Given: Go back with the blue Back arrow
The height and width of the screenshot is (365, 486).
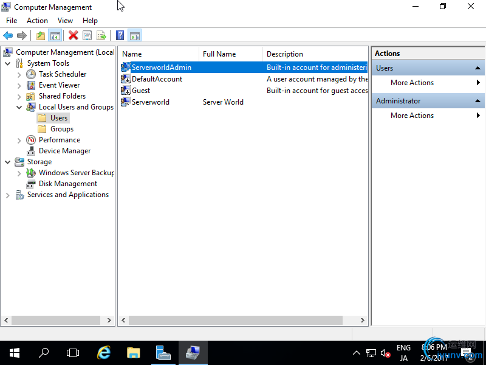Looking at the screenshot, I should [x=8, y=36].
